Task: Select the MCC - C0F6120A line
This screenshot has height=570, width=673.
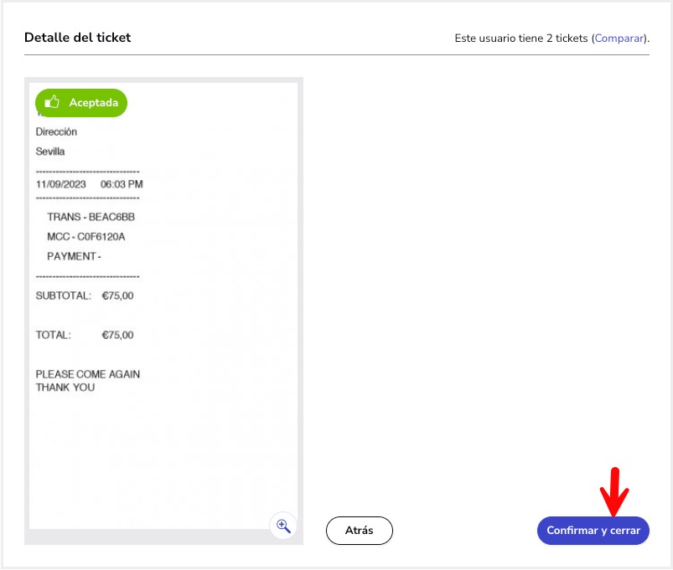Action: click(85, 237)
